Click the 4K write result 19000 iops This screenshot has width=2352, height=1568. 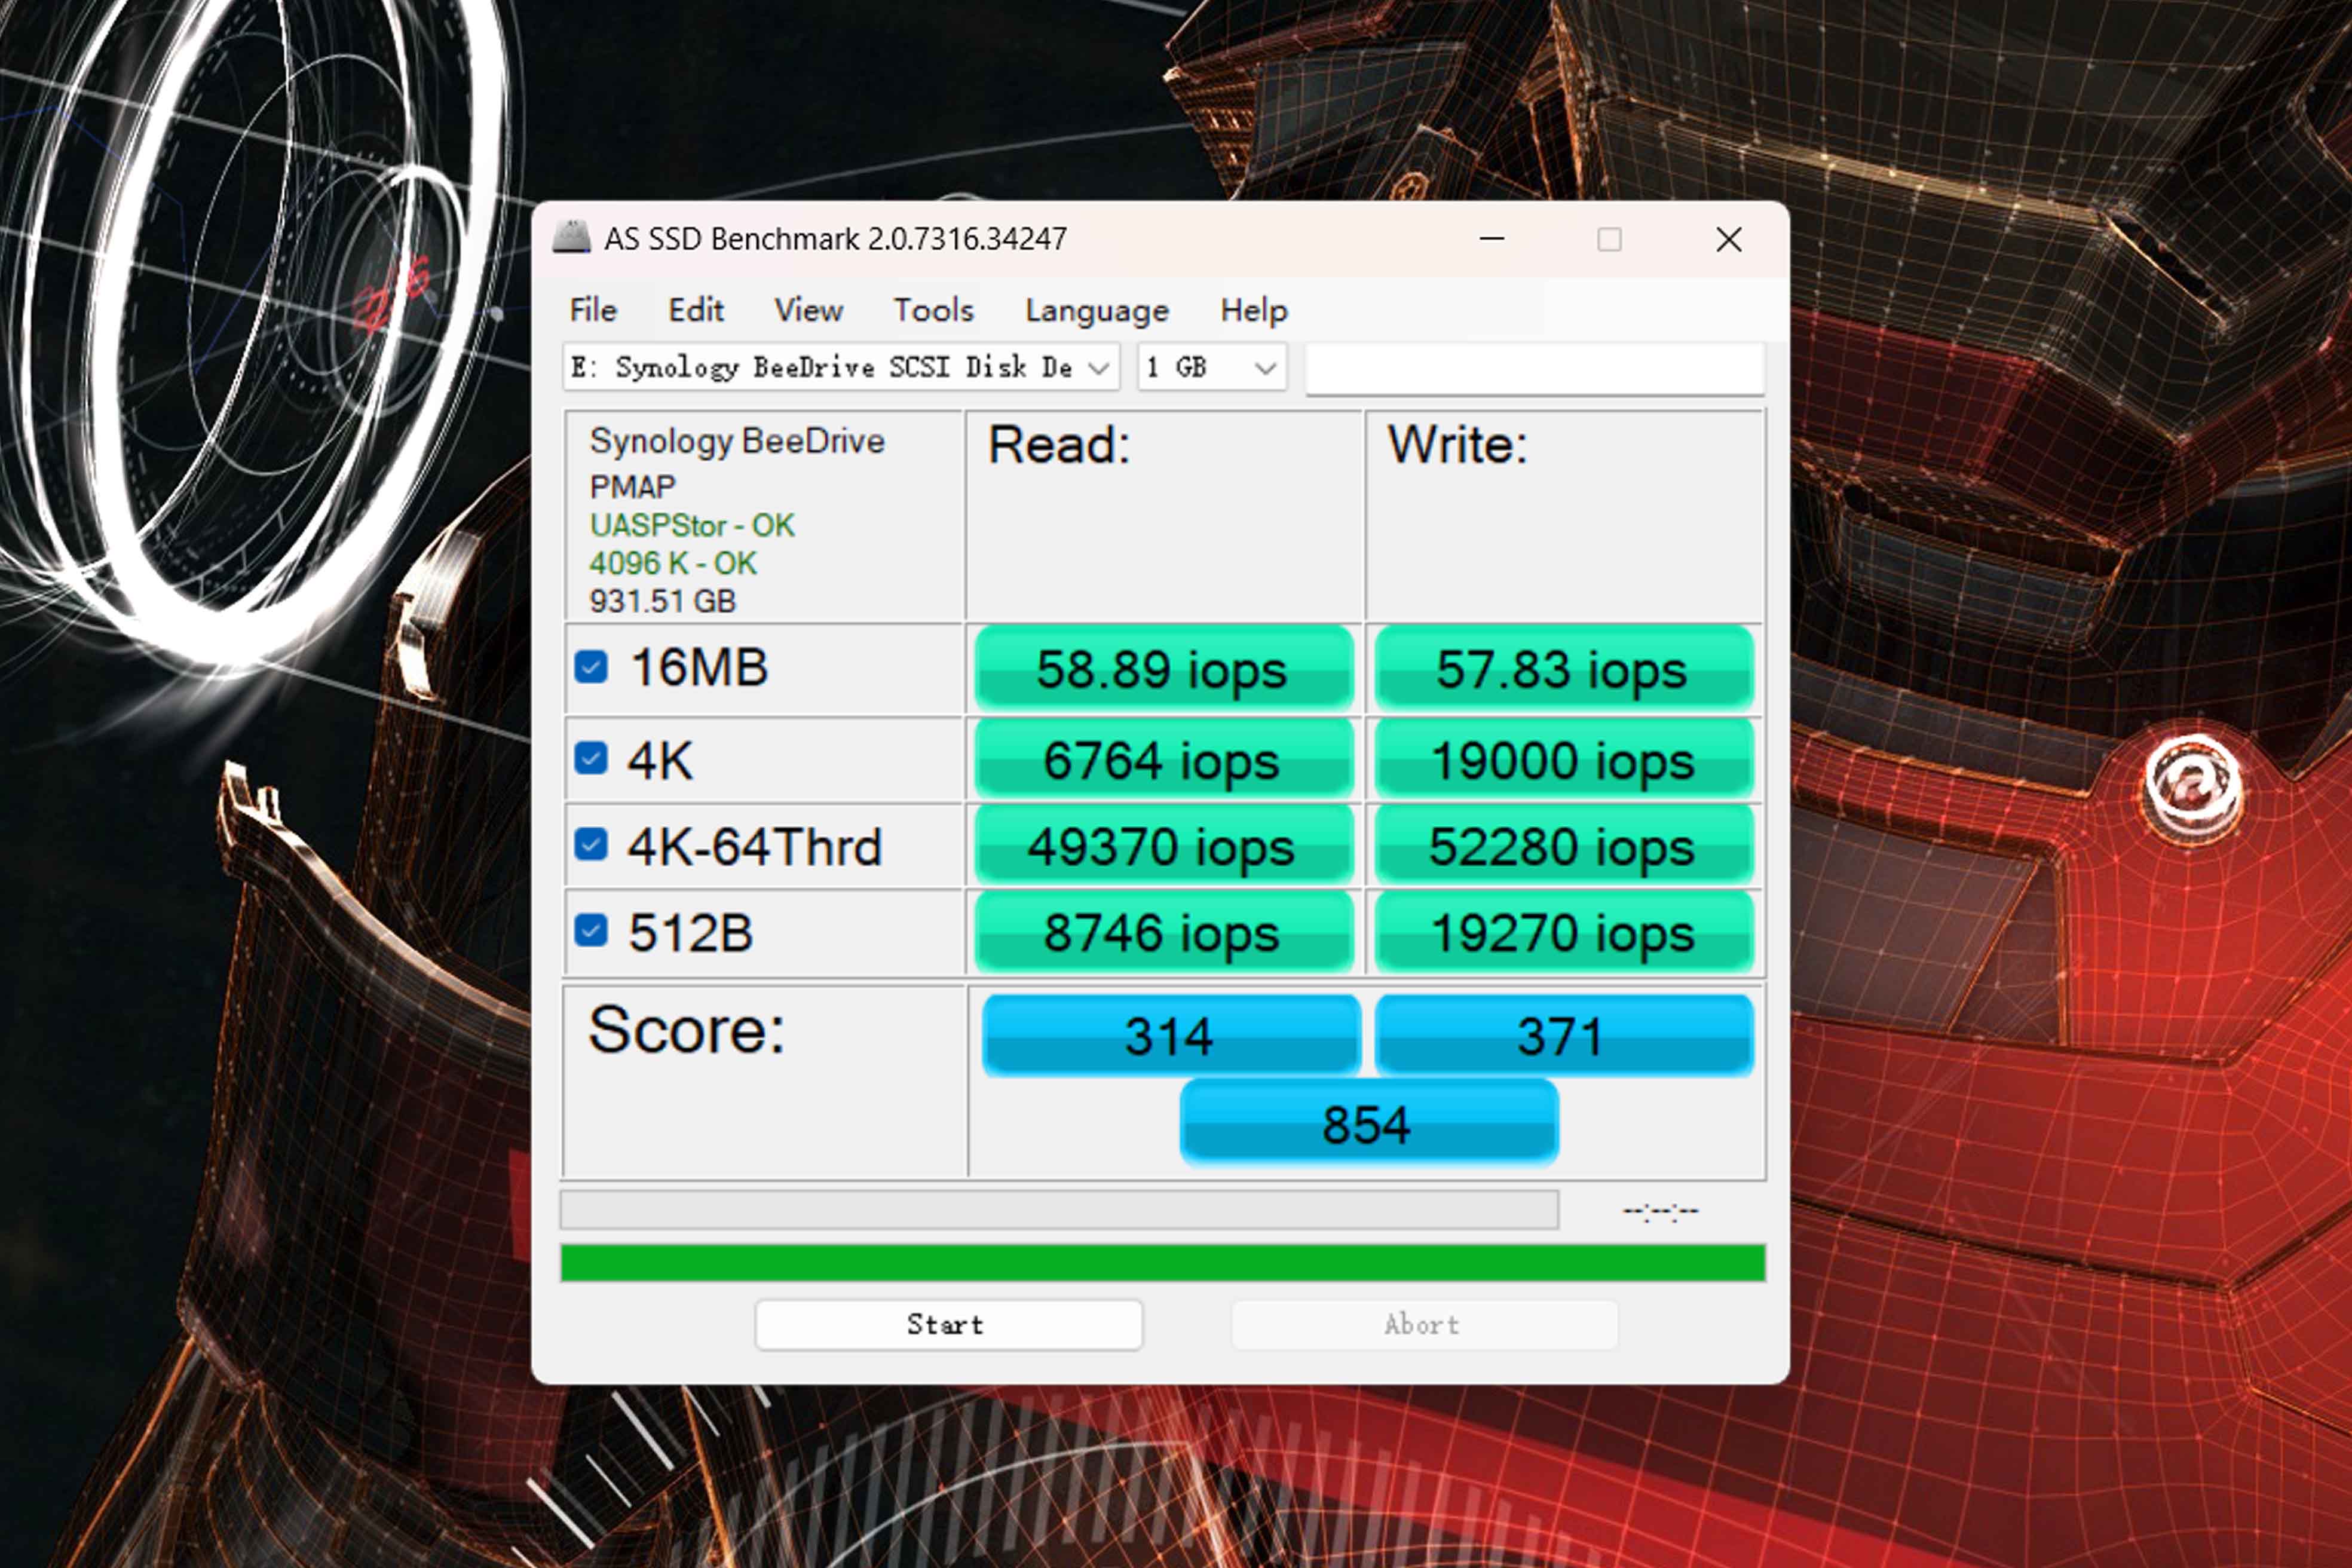1563,760
